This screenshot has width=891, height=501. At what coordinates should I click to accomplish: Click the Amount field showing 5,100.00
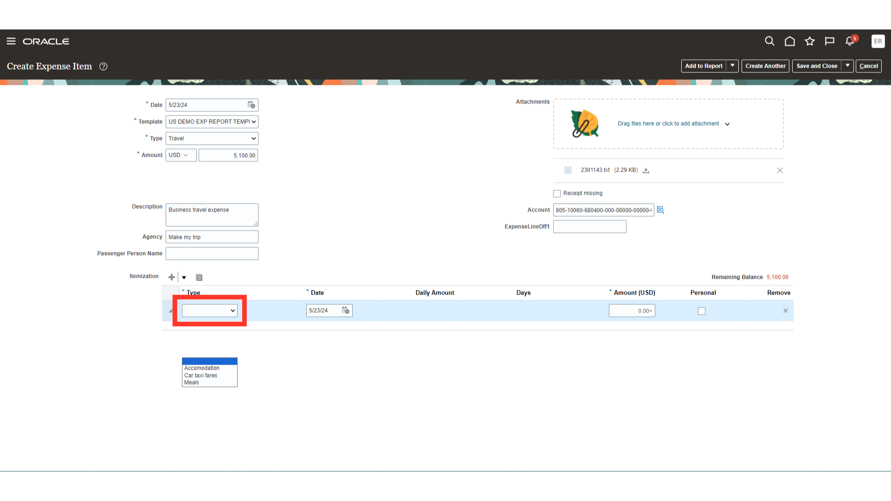click(x=228, y=155)
